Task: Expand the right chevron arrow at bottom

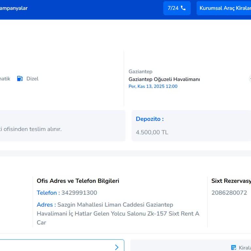Action: click(x=117, y=247)
